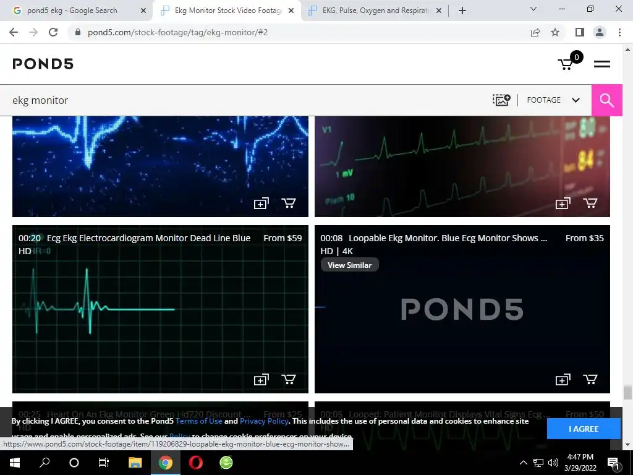Open Cortana from taskbar
This screenshot has height=475, width=633.
click(74, 463)
